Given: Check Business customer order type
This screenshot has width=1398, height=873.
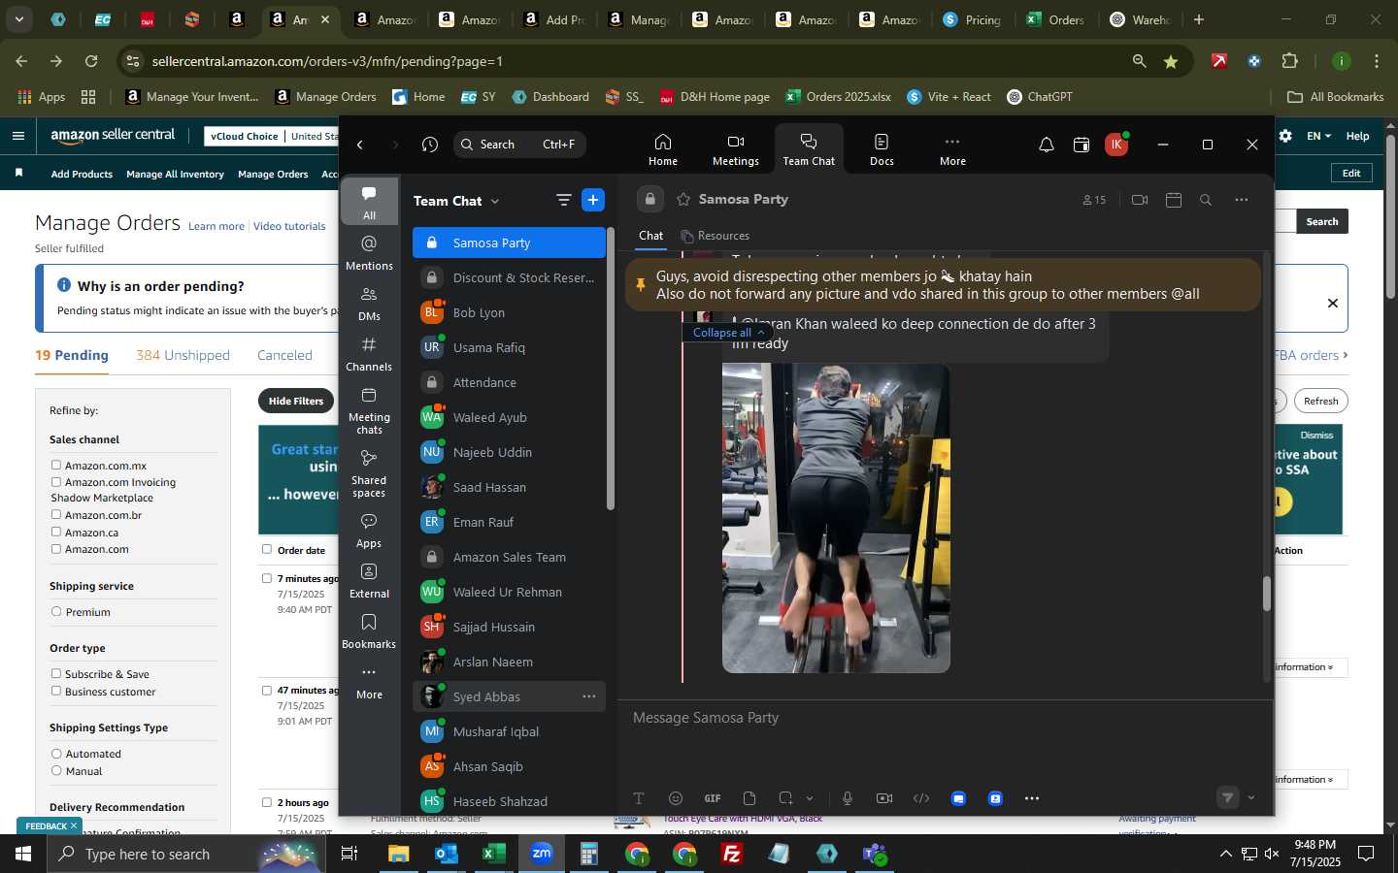Looking at the screenshot, I should [x=56, y=692].
